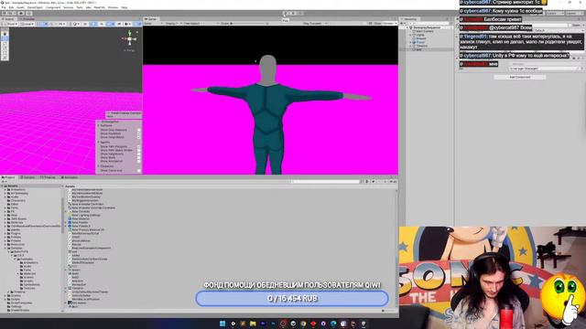Select the Characters folder in Project tree
The width and height of the screenshot is (586, 329).
tap(18, 201)
